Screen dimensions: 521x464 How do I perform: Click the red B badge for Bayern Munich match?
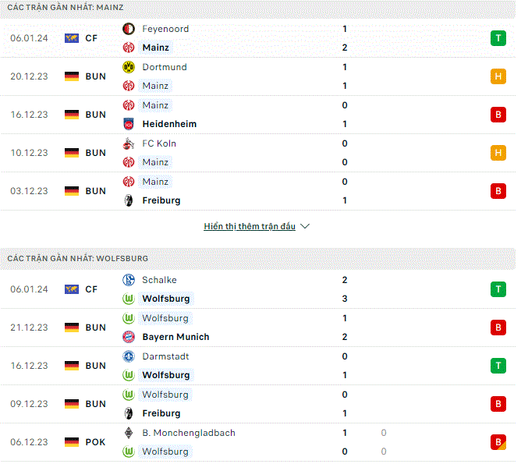498,328
